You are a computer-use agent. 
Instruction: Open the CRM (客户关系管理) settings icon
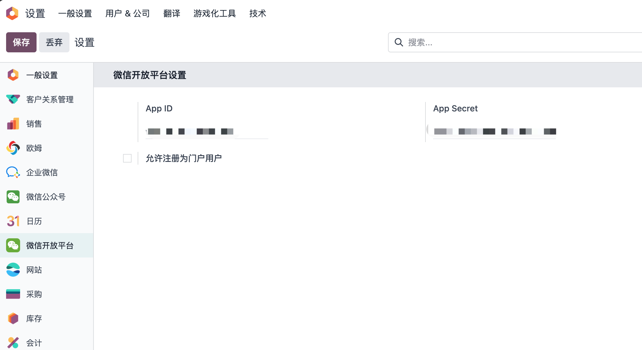(13, 99)
